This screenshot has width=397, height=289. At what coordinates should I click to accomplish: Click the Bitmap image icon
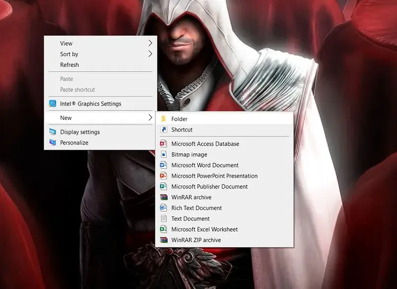(x=164, y=154)
